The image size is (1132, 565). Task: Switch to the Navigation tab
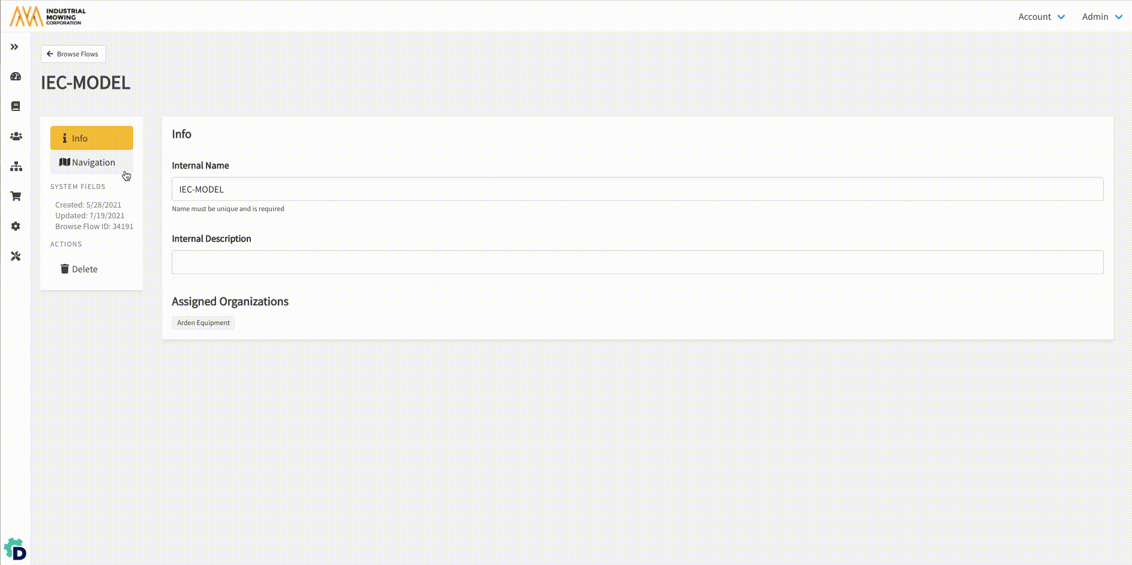point(88,163)
